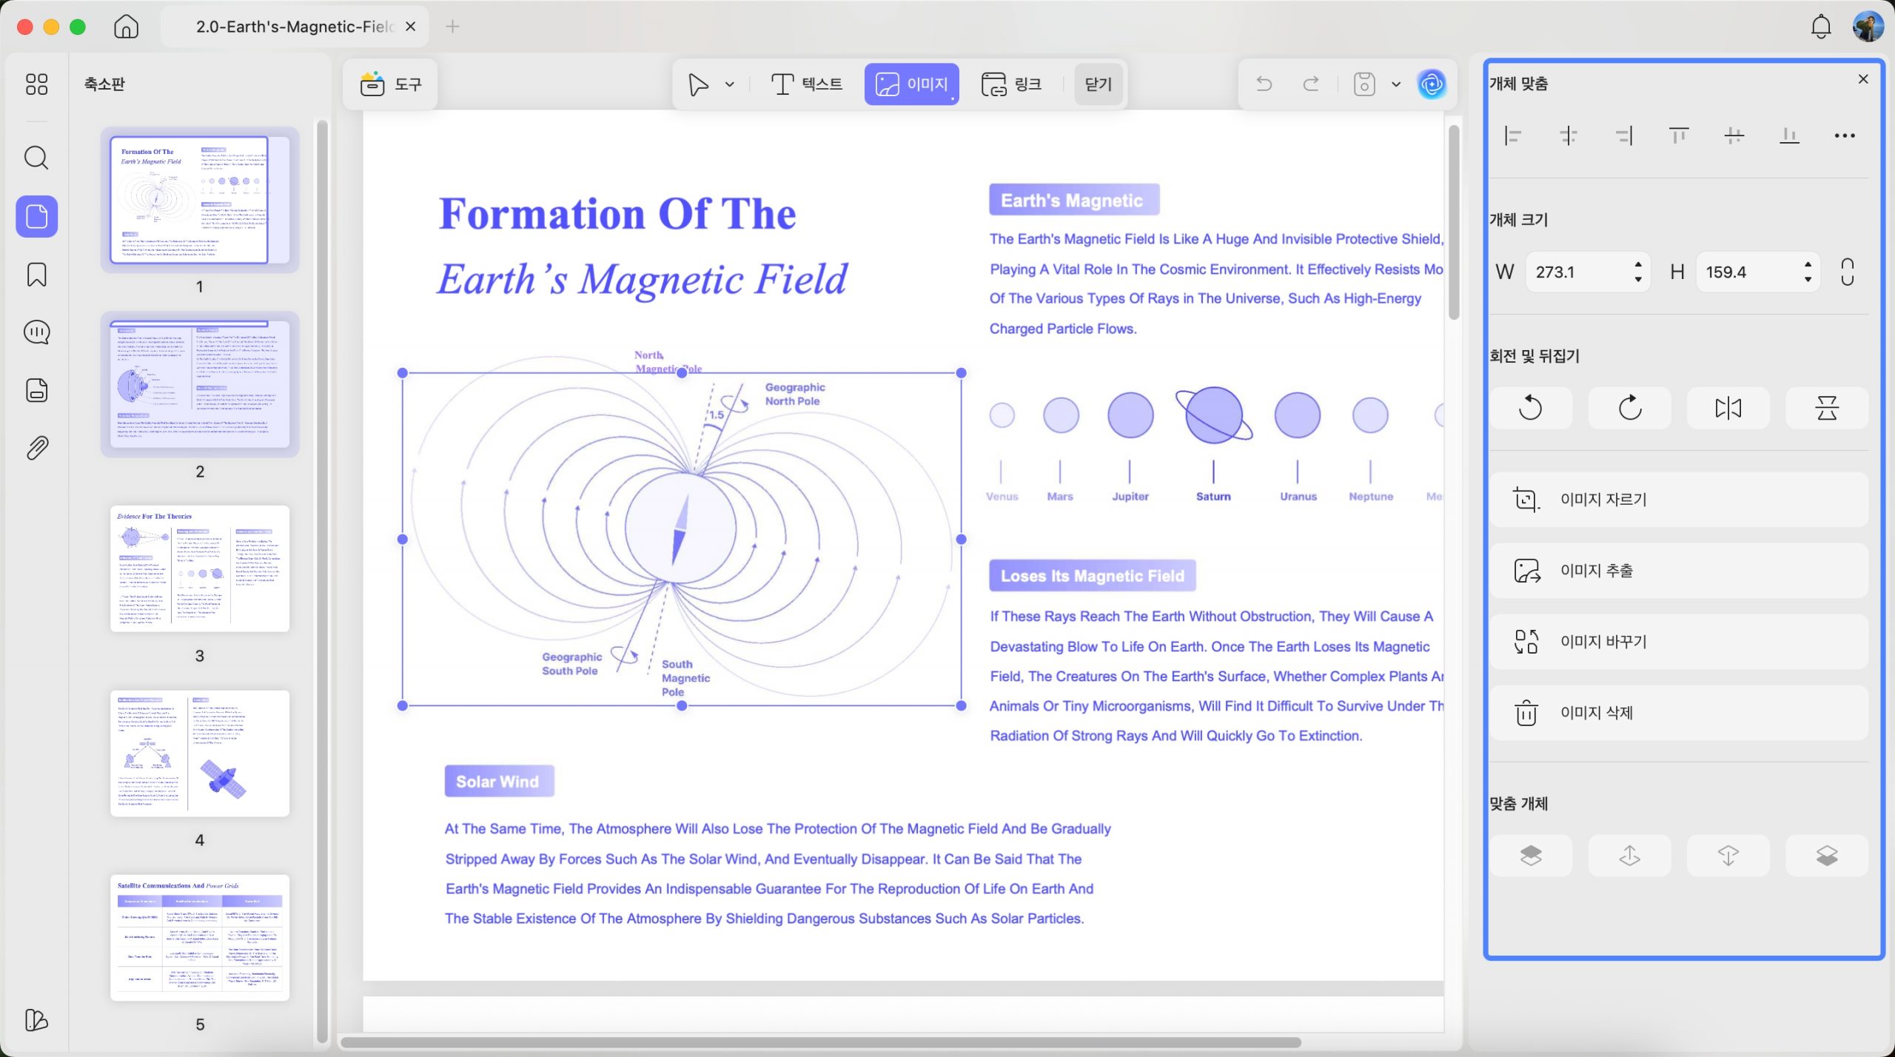Click the 'Solar Wind' heading label
This screenshot has height=1057, width=1895.
[498, 781]
